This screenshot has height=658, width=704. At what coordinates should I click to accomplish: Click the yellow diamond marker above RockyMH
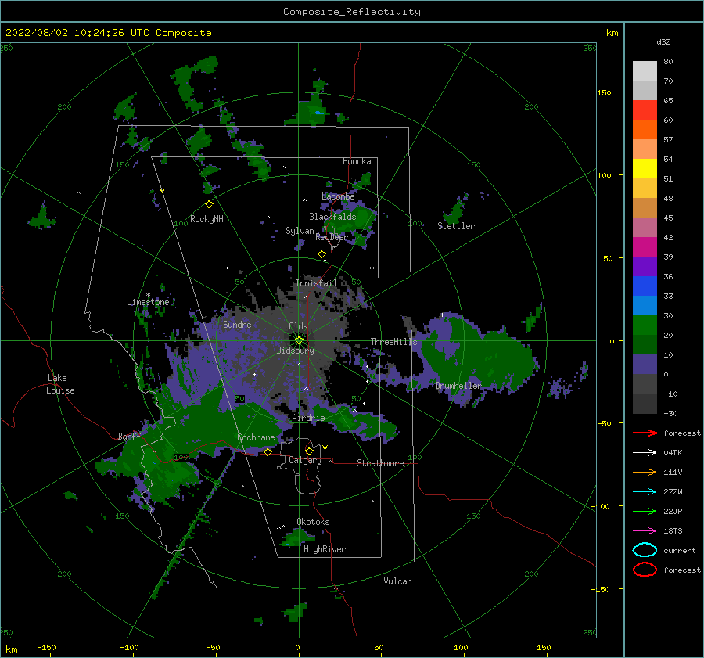[209, 204]
